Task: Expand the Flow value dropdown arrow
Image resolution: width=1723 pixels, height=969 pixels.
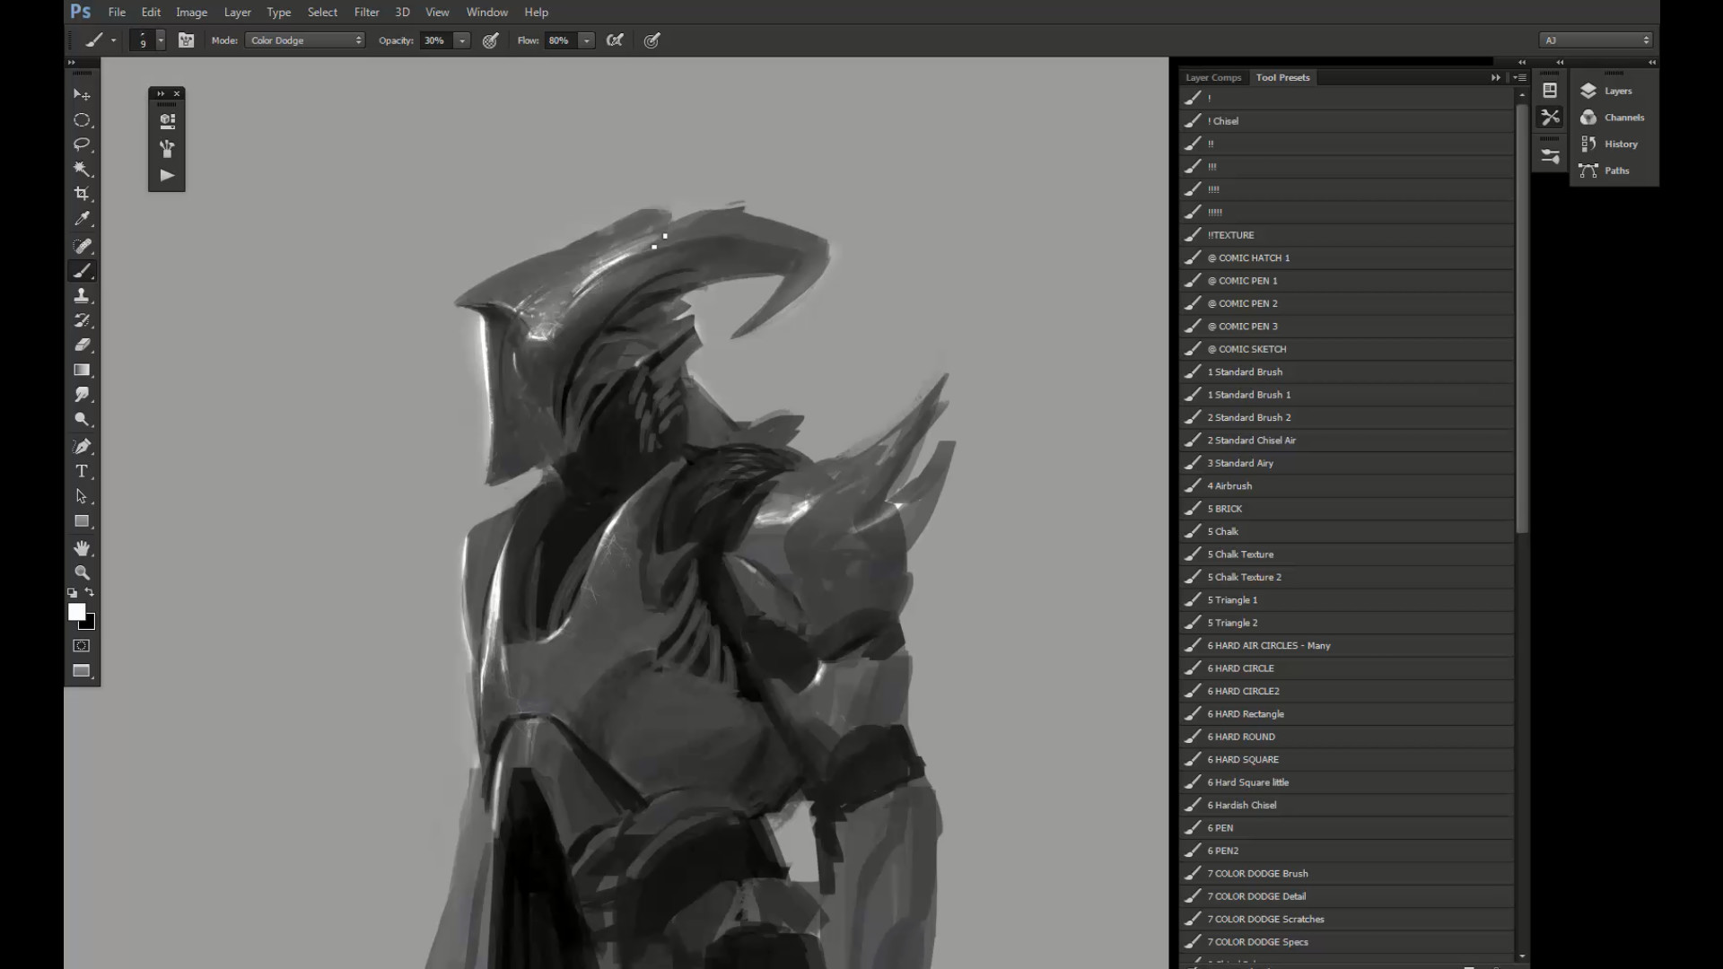Action: point(586,40)
